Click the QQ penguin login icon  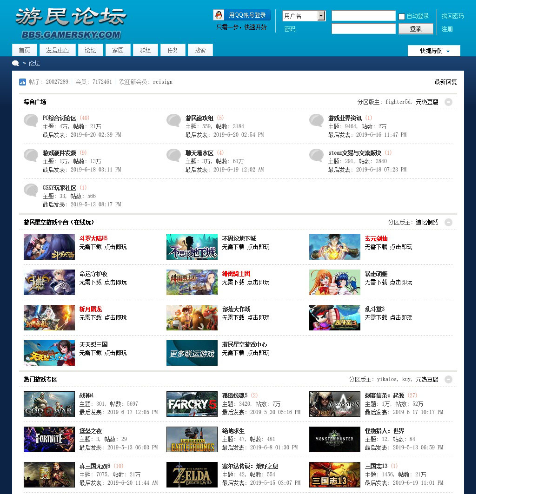pyautogui.click(x=219, y=15)
